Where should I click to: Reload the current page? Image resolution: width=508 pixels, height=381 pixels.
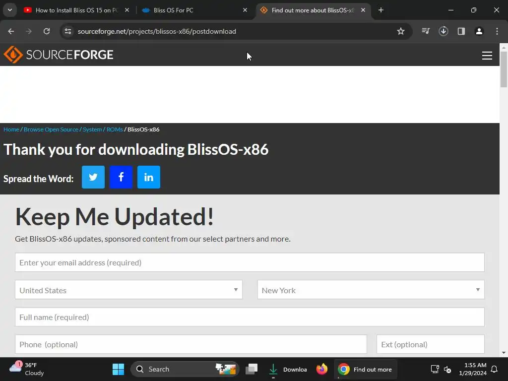47,31
